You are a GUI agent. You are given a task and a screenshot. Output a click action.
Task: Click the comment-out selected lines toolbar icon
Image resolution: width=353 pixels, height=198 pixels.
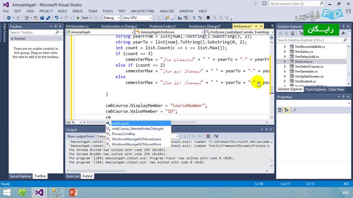[193, 18]
